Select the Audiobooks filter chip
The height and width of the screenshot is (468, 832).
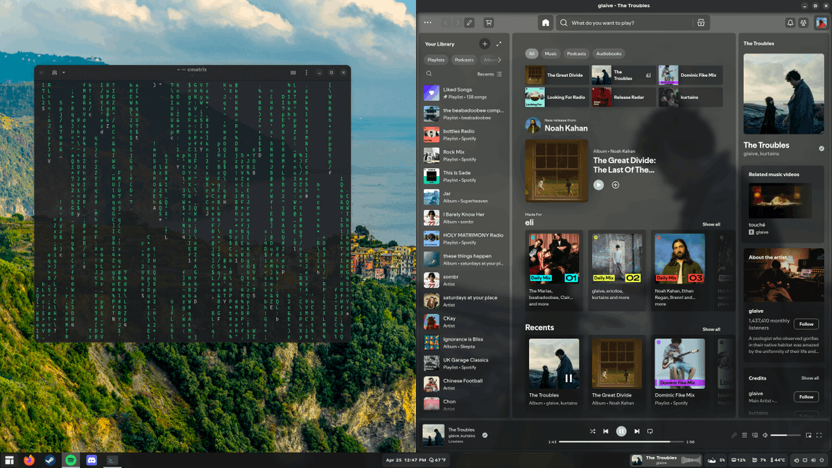(609, 53)
